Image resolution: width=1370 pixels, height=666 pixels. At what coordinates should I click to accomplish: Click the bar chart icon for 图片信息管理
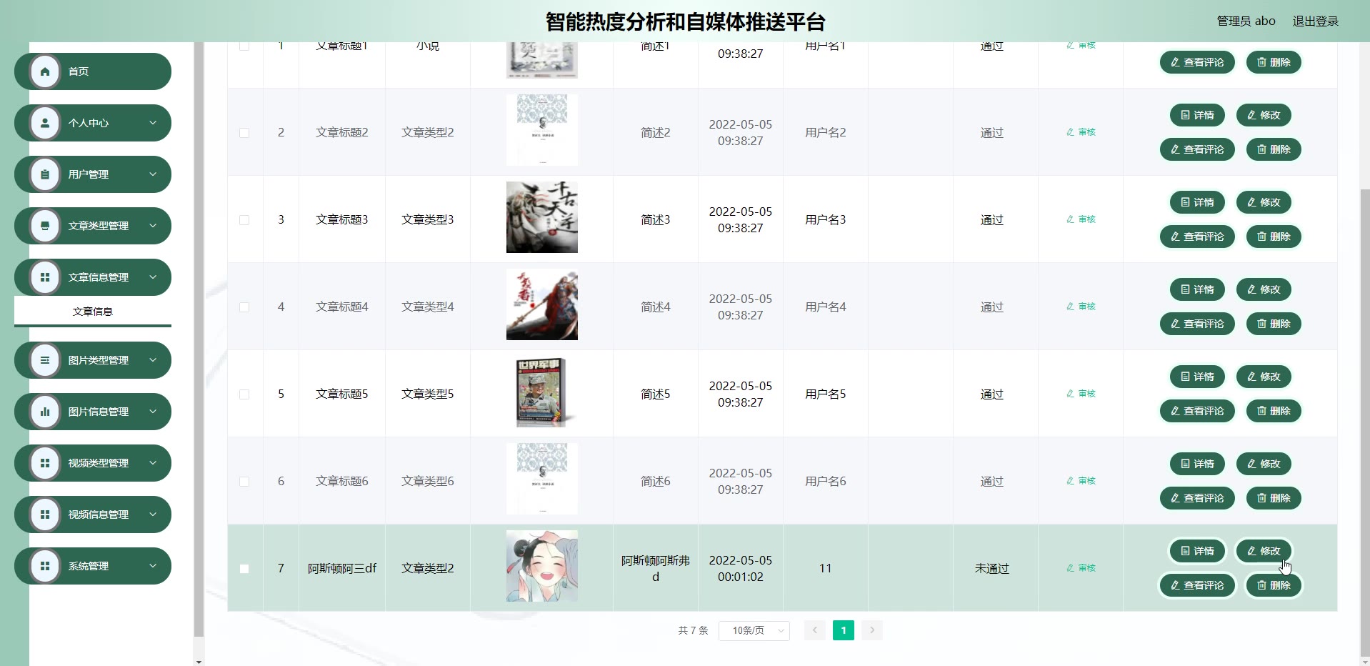(45, 412)
